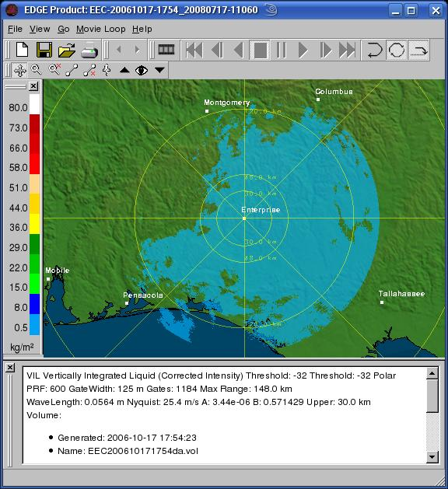The image size is (448, 489).
Task: Play the movie loop forward
Action: pyautogui.click(x=303, y=50)
